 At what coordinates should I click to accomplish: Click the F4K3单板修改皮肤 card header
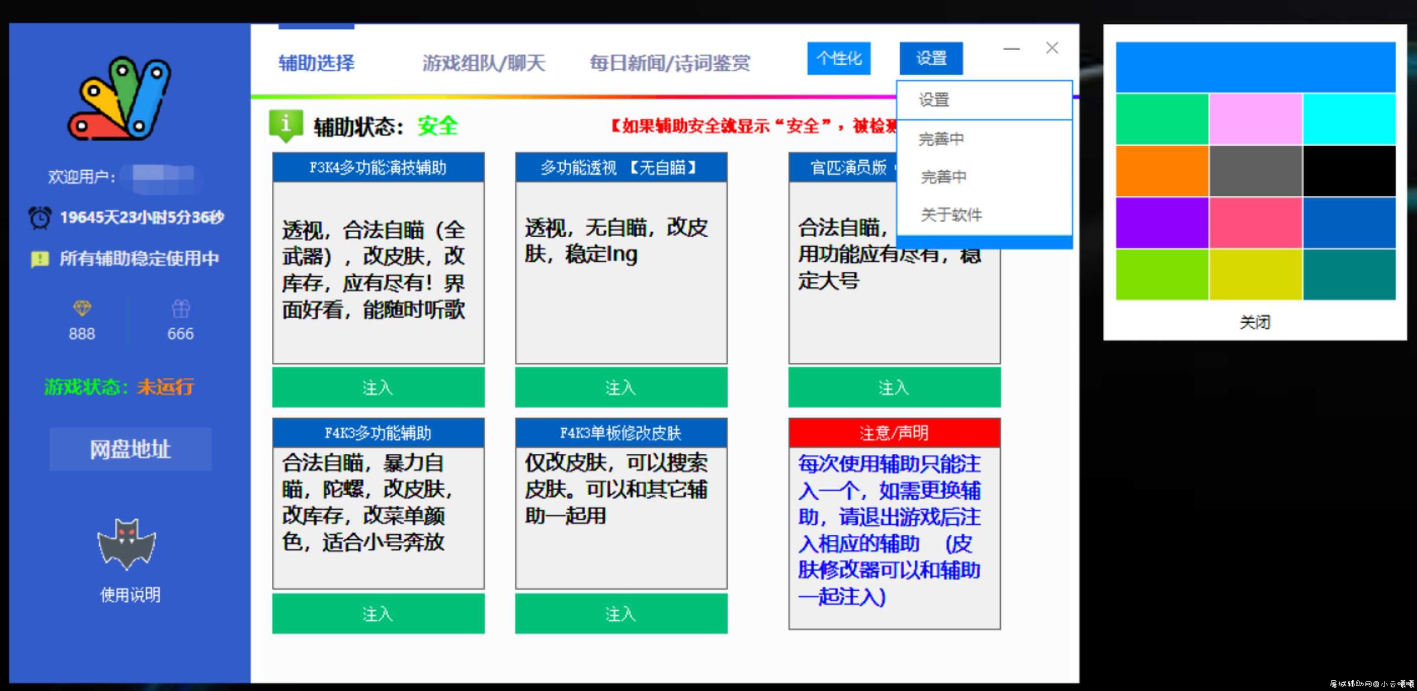[x=621, y=433]
